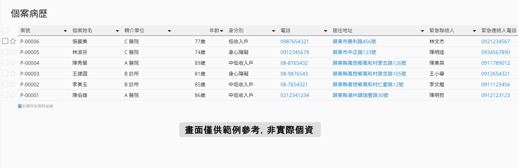Star the P-00006 record
Viewport: 520px width, 168px height.
[13, 41]
